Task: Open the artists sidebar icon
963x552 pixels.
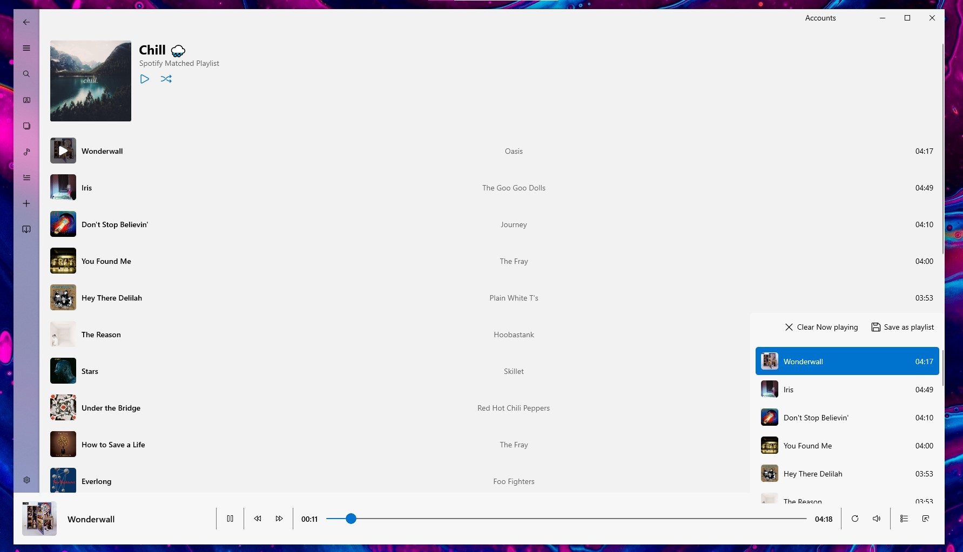Action: pyautogui.click(x=26, y=100)
